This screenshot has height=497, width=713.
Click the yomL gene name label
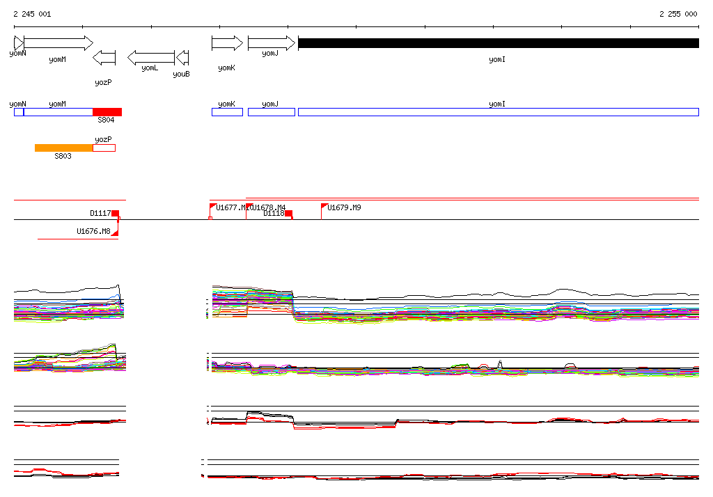coord(150,68)
